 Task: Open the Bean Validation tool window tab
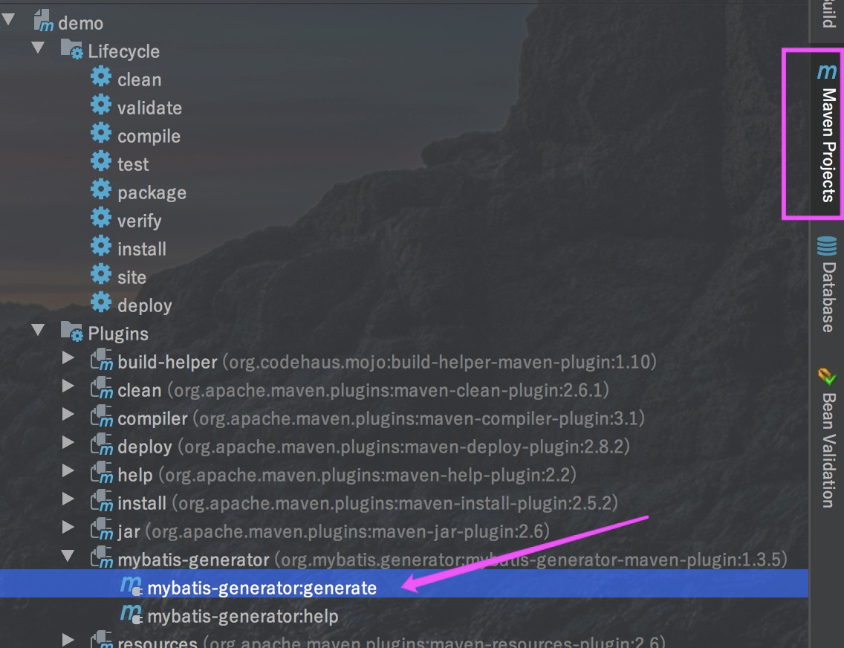click(827, 438)
